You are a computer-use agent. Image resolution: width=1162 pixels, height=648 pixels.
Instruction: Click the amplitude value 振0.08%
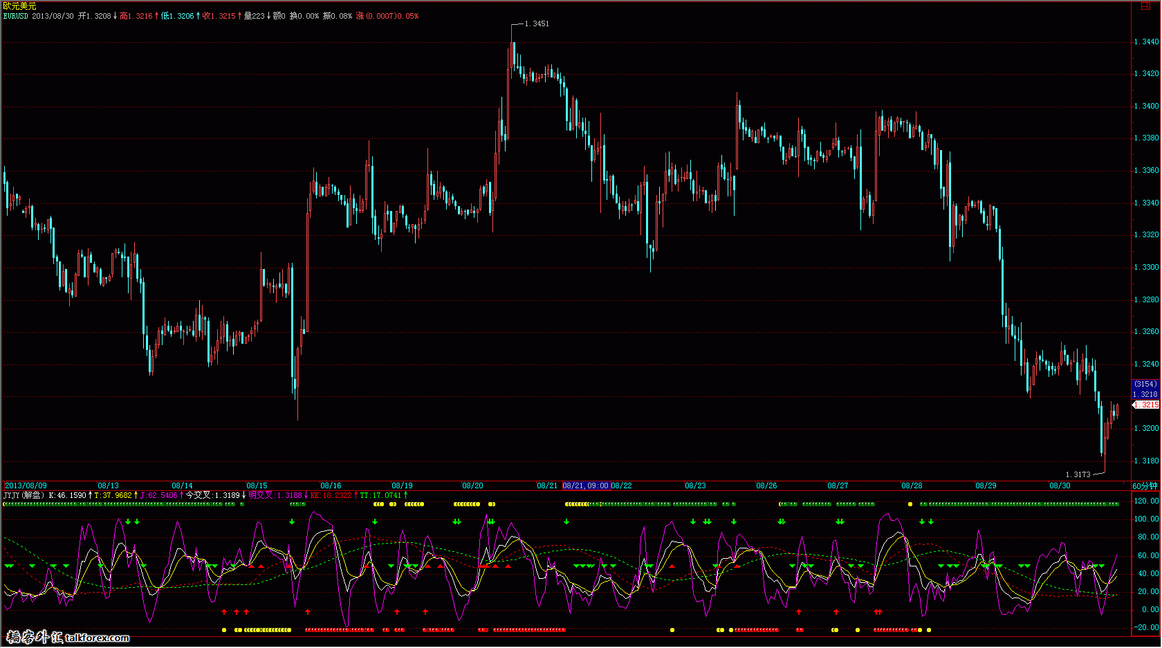338,16
